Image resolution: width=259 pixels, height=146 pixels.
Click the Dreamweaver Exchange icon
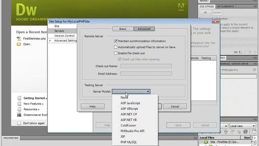point(19,115)
